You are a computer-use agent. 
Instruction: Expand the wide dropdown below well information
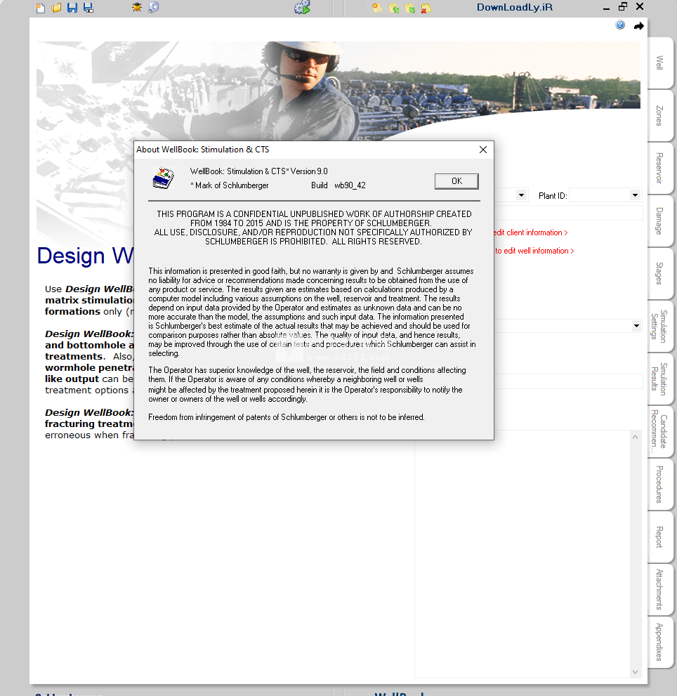[636, 326]
